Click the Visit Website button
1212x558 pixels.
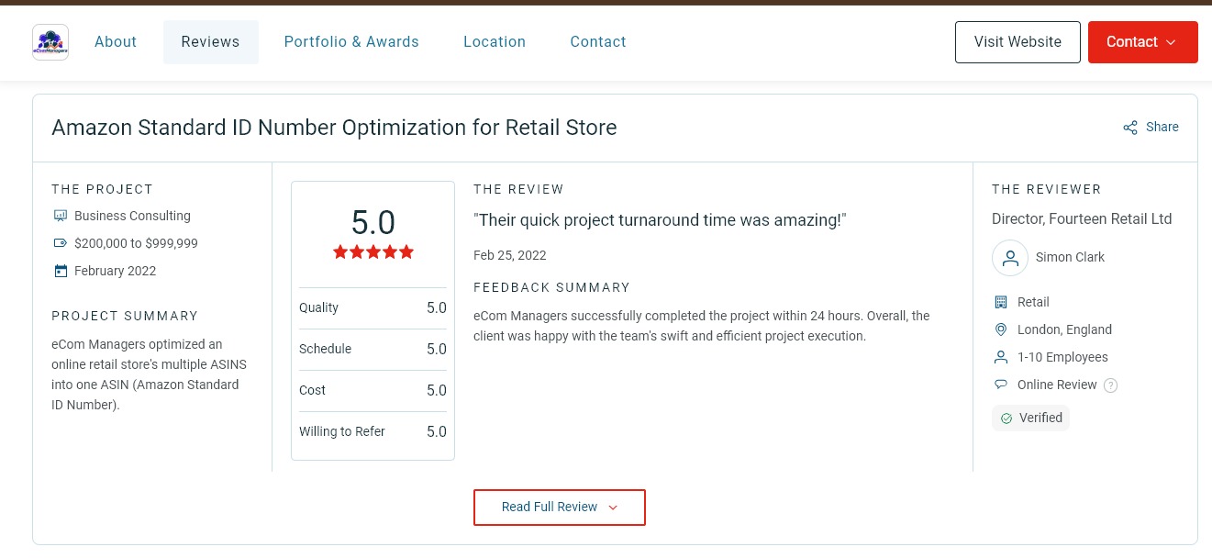pyautogui.click(x=1017, y=42)
